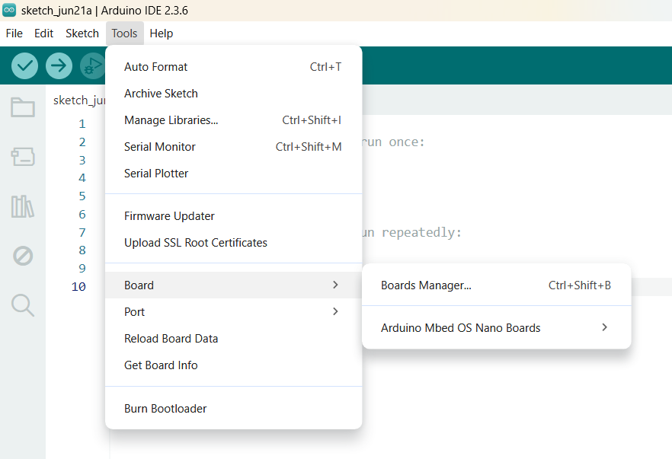Select Reload Board Data entry
Viewport: 672px width, 459px height.
point(234,338)
